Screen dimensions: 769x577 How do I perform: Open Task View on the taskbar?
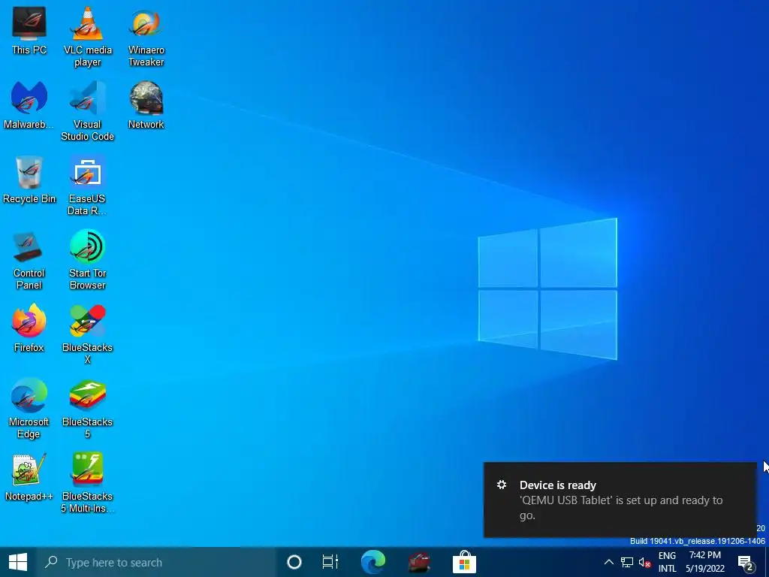point(330,562)
